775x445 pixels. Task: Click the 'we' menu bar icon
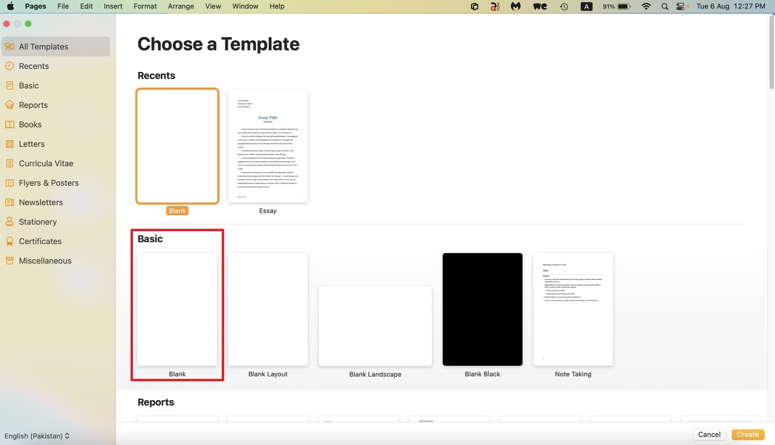[x=540, y=7]
